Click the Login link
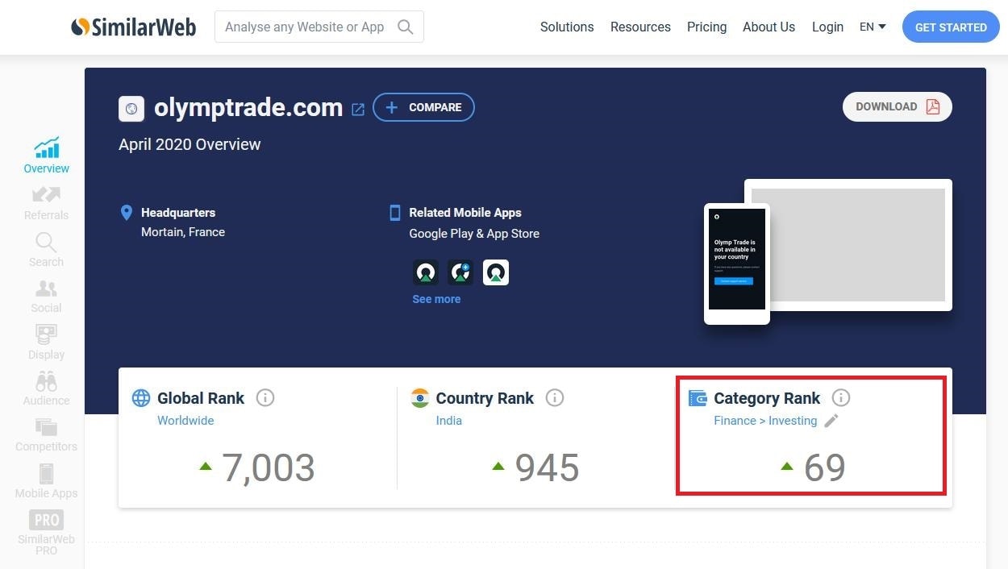This screenshot has width=1008, height=569. tap(827, 27)
